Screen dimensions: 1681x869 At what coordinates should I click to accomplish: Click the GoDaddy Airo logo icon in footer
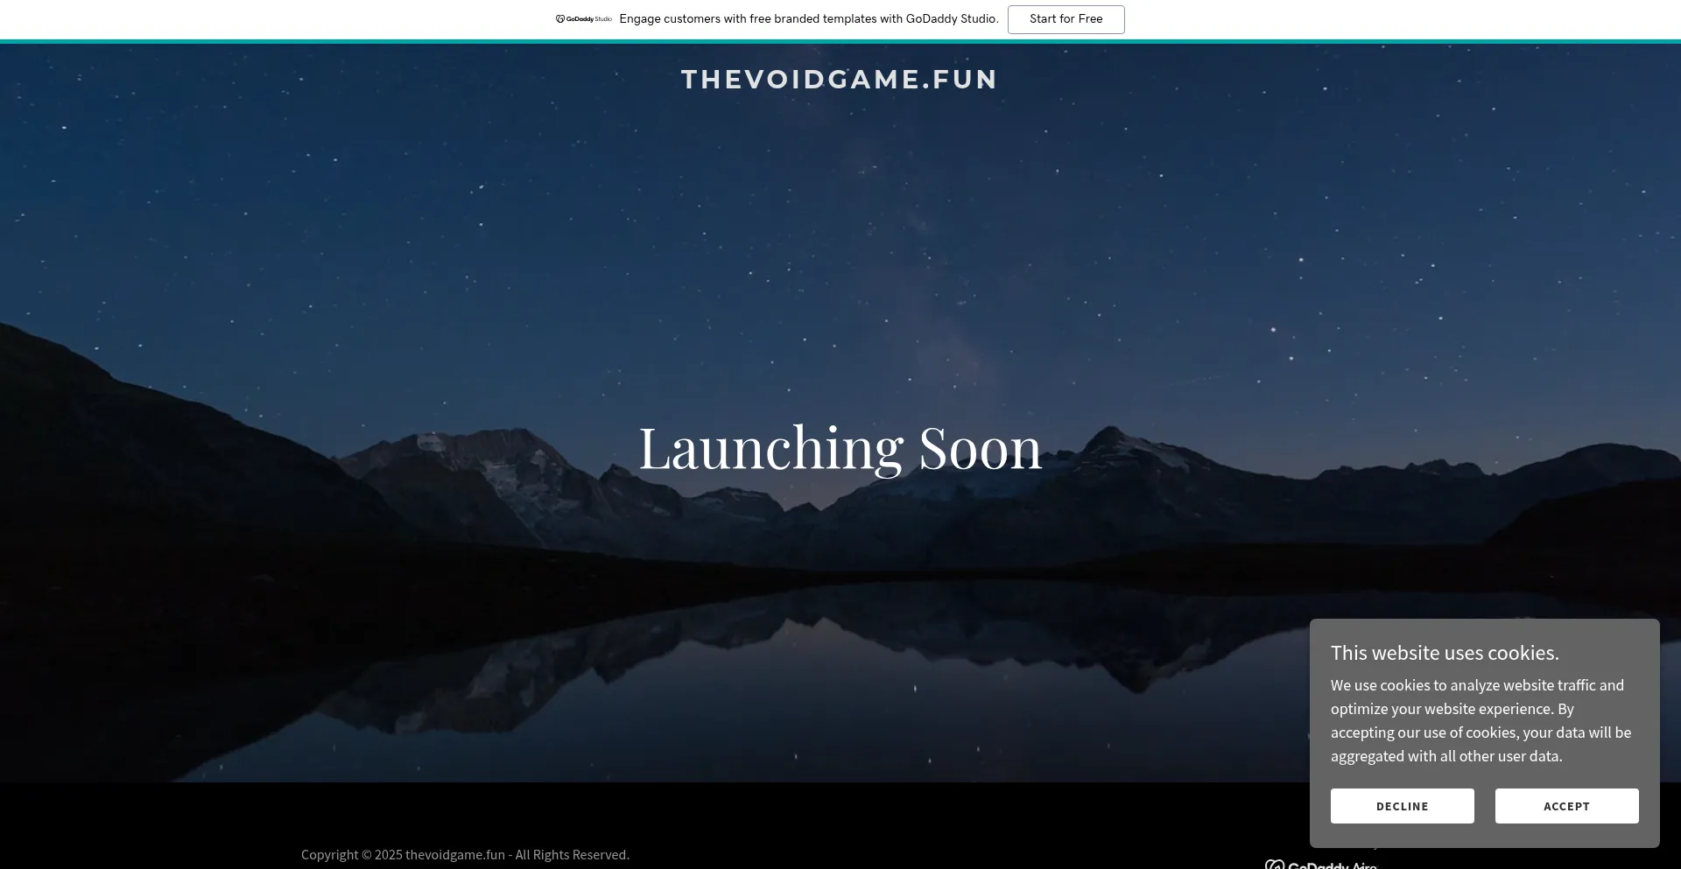(1274, 865)
